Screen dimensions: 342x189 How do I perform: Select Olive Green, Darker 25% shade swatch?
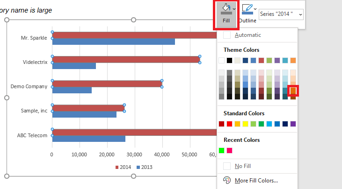pyautogui.click(x=269, y=91)
